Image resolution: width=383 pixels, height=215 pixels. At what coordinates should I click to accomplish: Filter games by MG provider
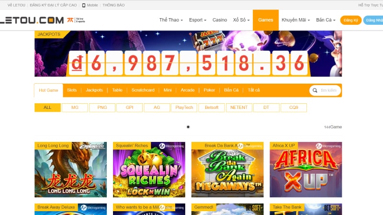75,107
